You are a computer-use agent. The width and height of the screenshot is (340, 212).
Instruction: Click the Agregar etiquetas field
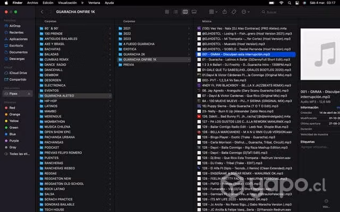(314, 147)
